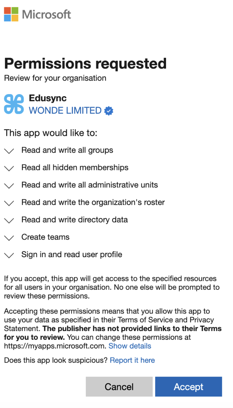The height and width of the screenshot is (408, 233).
Task: Click the Microsoft four-square logo
Action: 11,14
